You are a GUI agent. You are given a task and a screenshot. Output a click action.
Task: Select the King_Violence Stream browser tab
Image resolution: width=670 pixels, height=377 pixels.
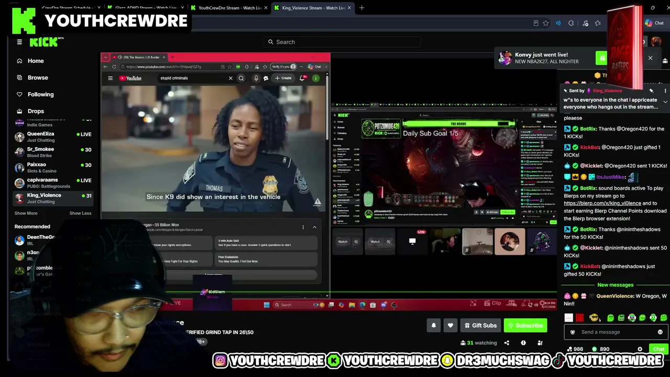[313, 8]
